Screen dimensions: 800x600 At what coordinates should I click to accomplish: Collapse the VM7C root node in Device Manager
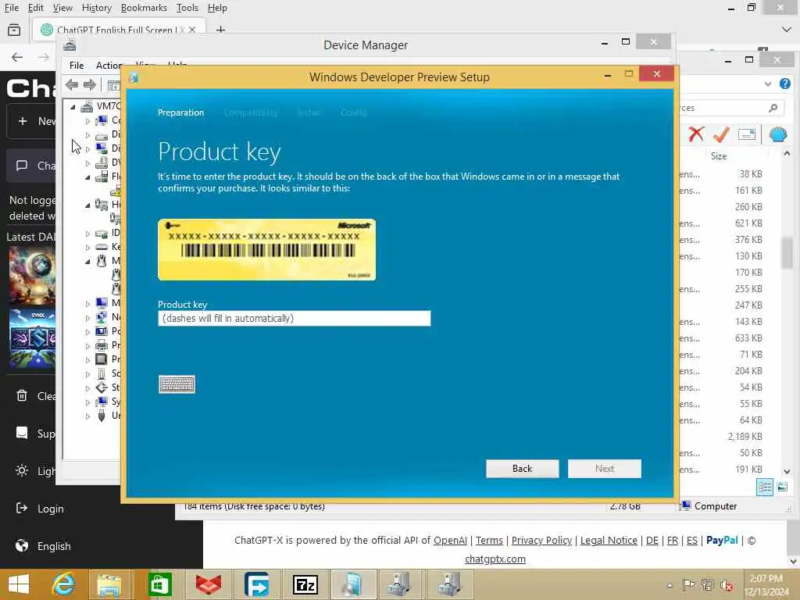coord(73,106)
